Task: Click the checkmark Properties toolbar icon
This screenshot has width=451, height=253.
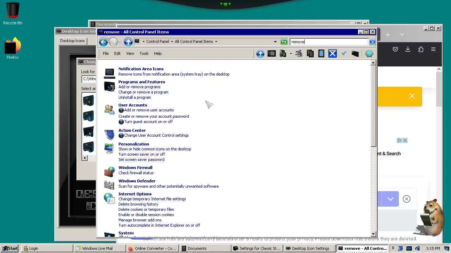Action: pos(344,53)
